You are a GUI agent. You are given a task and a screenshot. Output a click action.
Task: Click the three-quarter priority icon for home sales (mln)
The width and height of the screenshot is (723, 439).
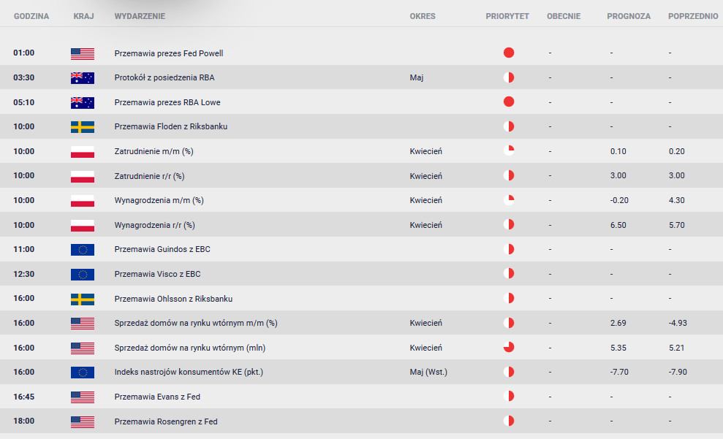coord(509,348)
